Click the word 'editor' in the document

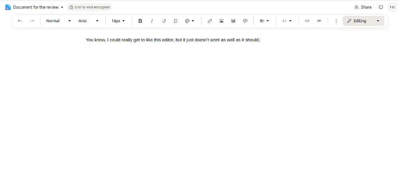coord(168,40)
